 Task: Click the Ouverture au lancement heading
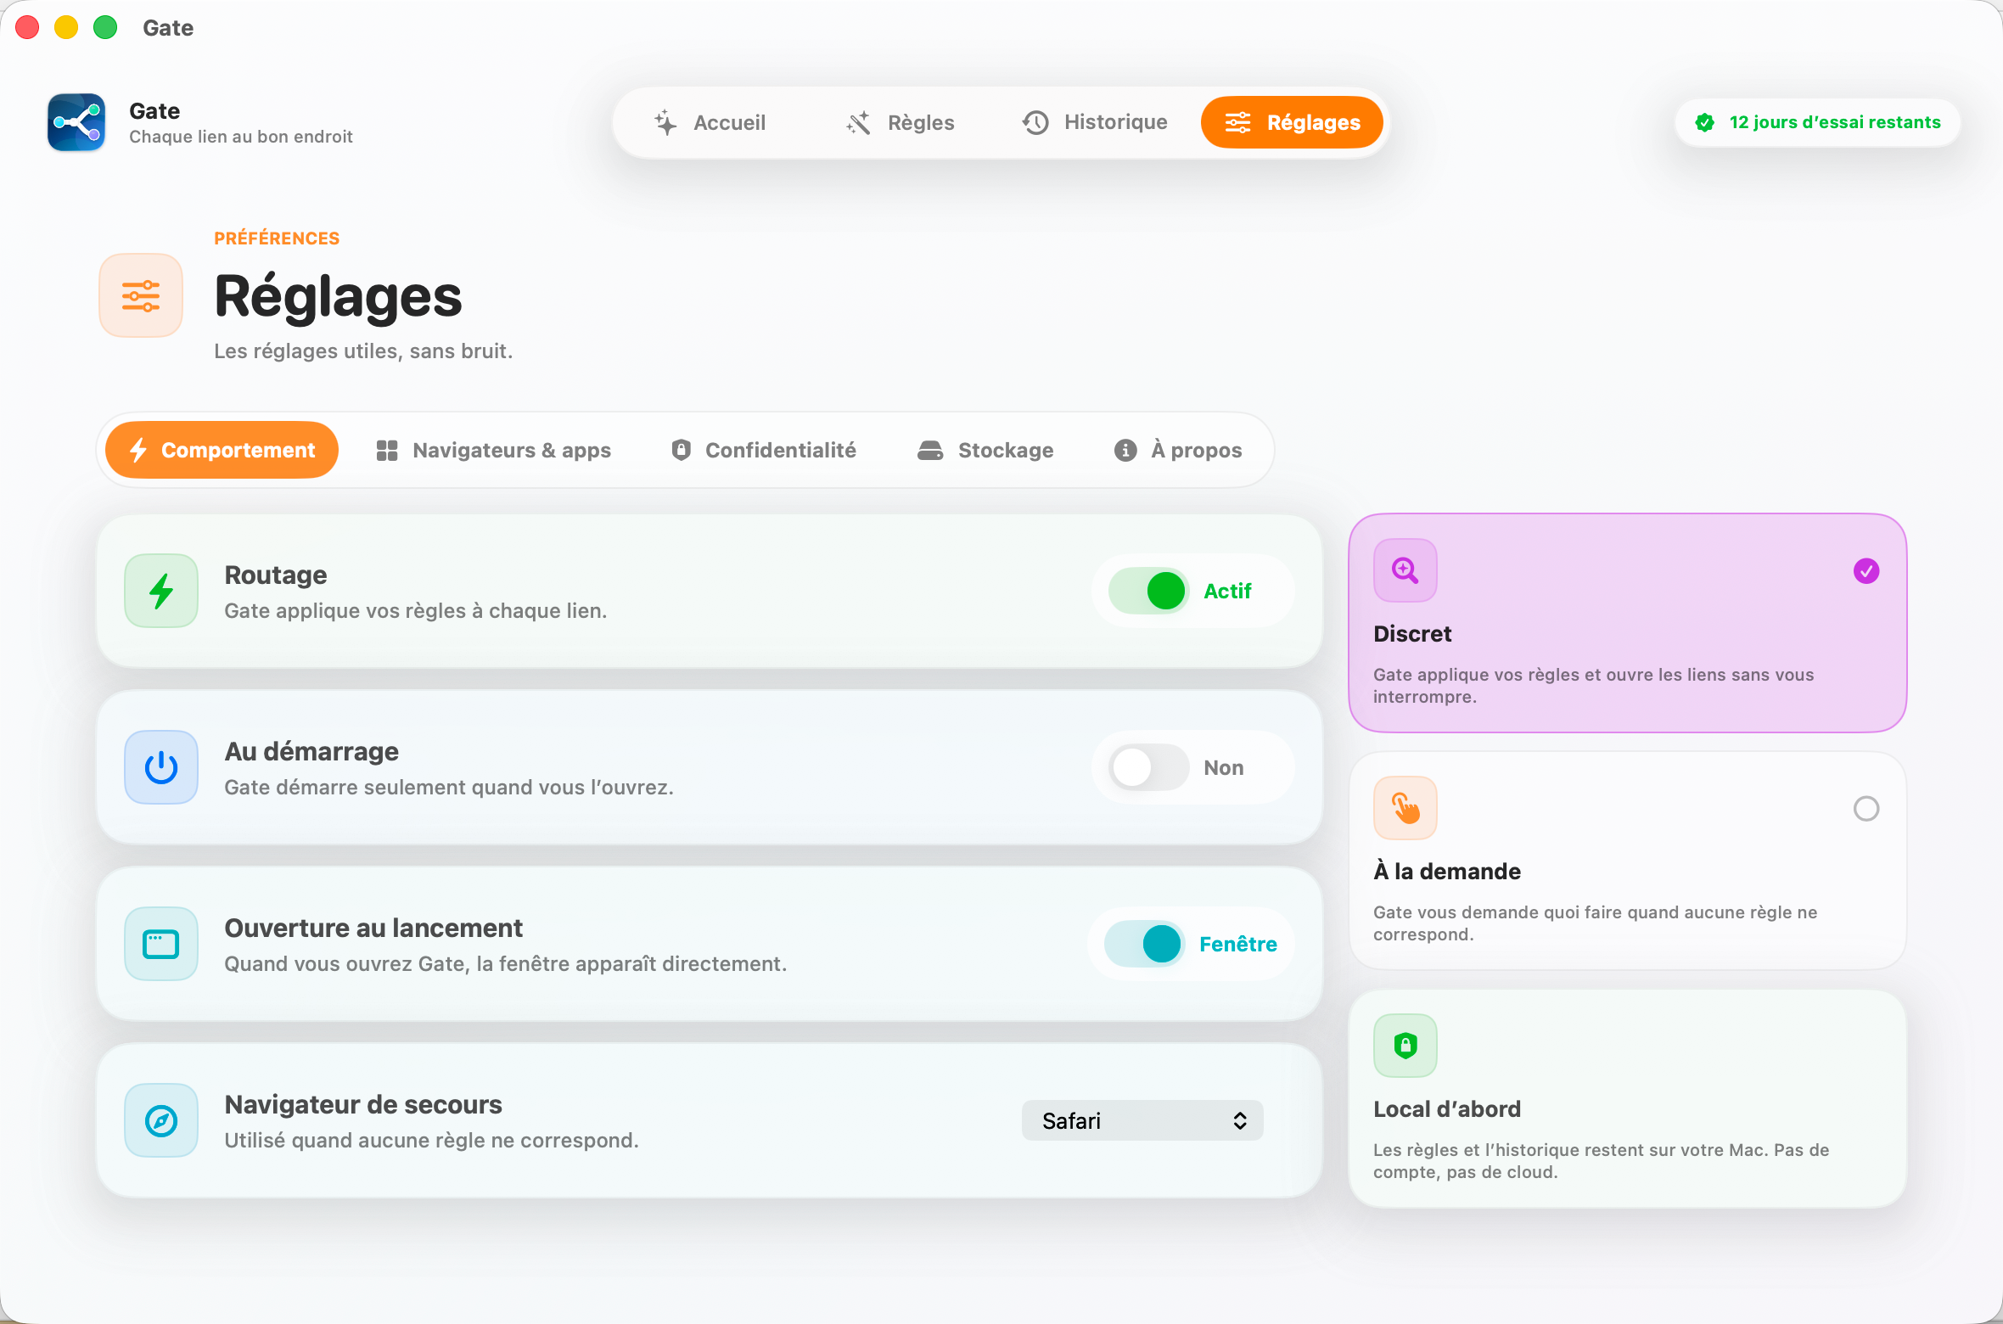(x=373, y=928)
